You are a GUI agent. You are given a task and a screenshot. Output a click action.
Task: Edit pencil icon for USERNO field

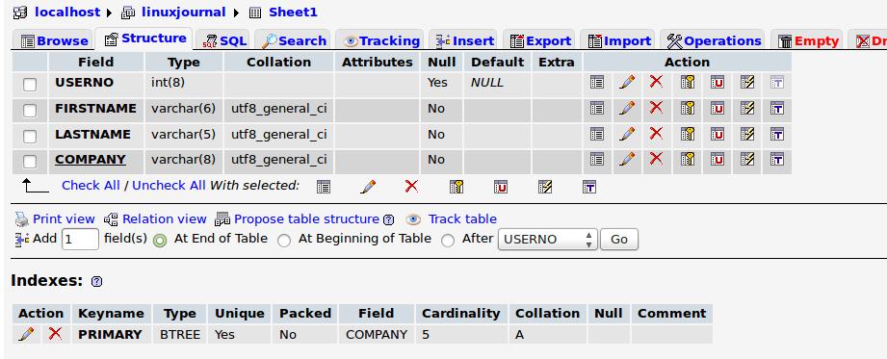[626, 83]
